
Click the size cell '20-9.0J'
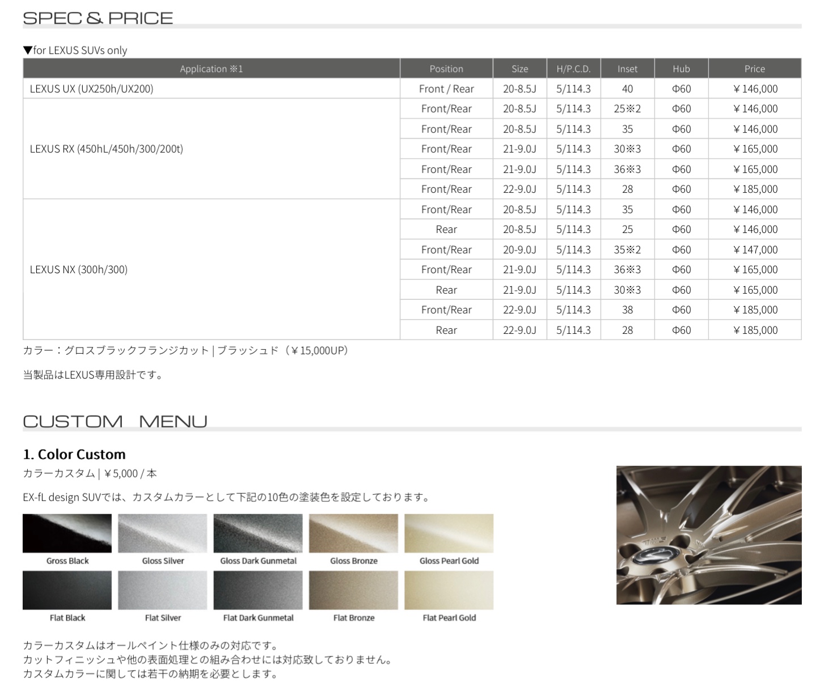coord(519,249)
